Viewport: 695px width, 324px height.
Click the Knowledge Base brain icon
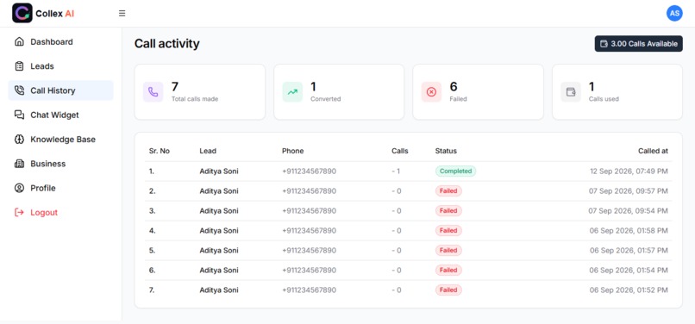click(19, 140)
